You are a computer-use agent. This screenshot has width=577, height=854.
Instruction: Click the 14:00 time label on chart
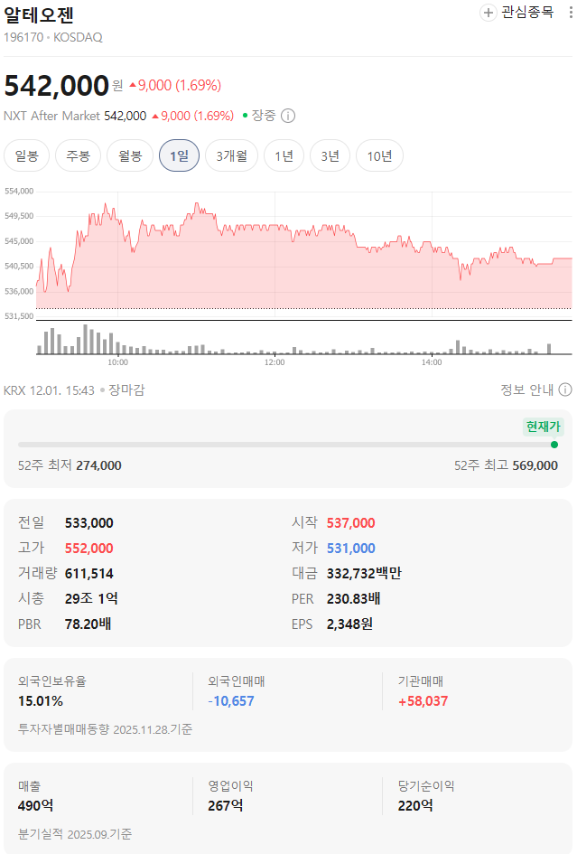(x=432, y=362)
